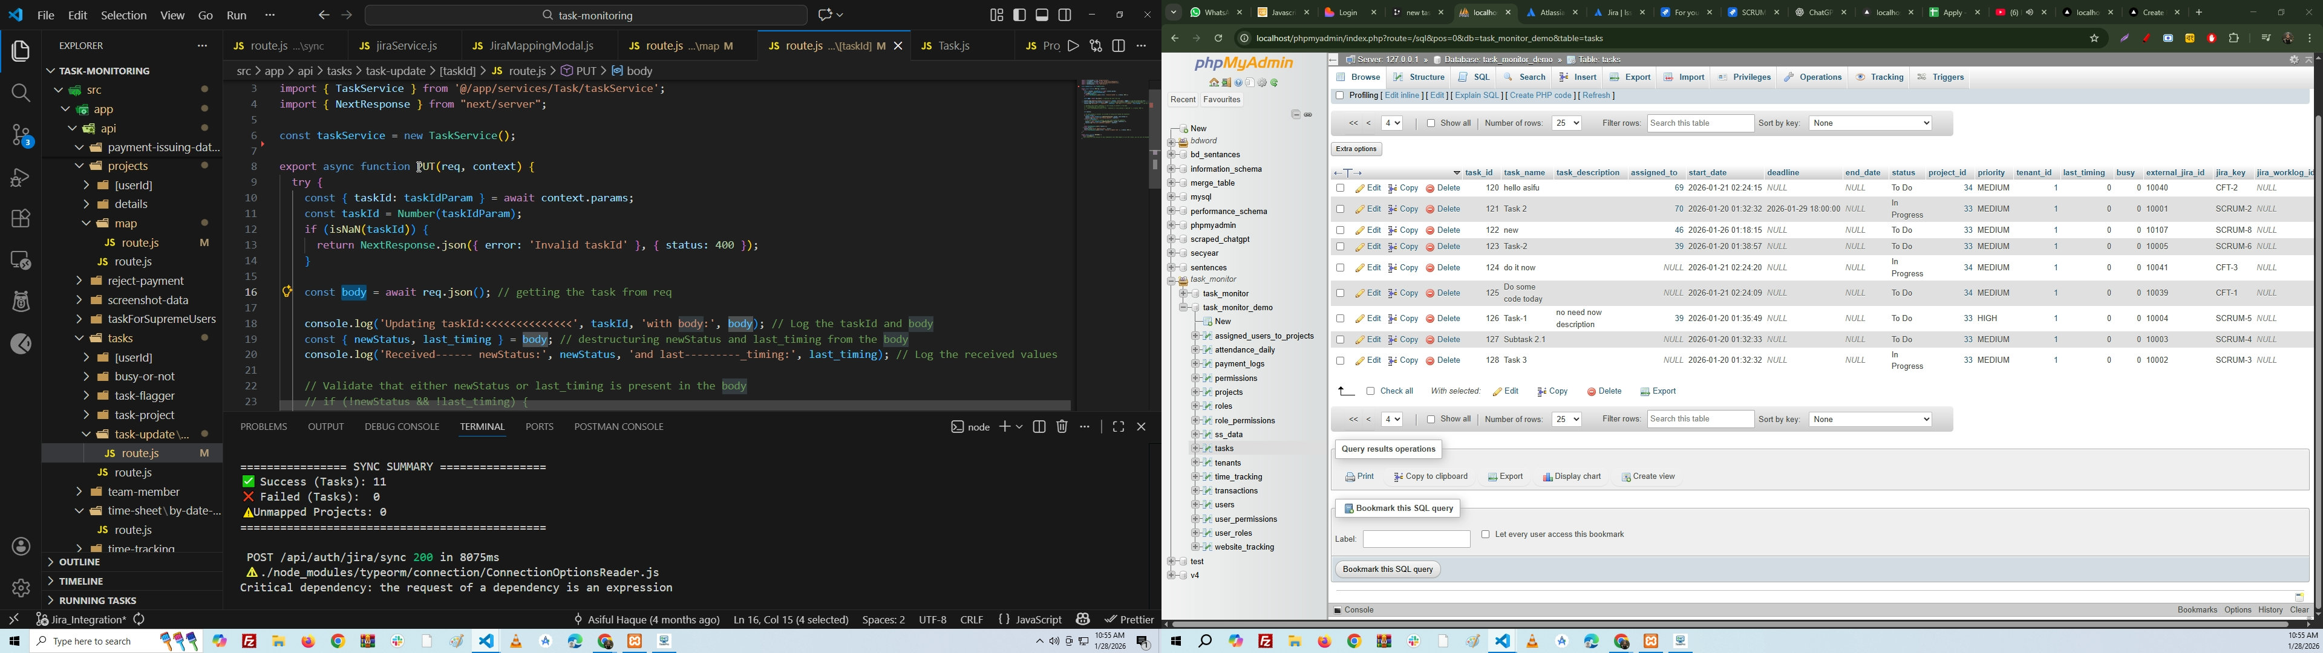Screen dimensions: 2323x653
Task: Enable the Profiling checkbox
Action: tap(1339, 96)
